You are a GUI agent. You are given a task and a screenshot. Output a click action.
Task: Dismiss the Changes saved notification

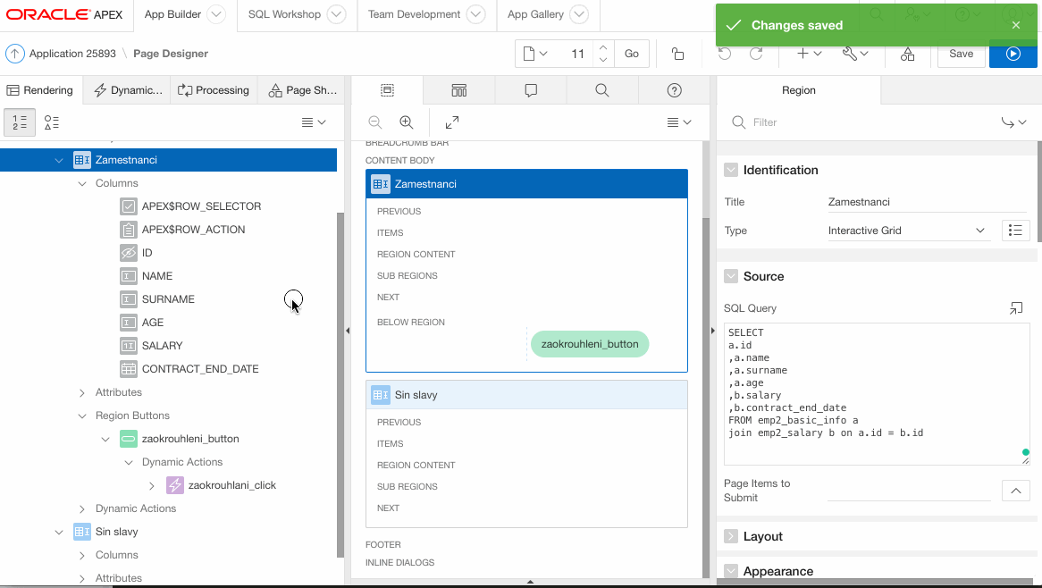coord(1015,25)
